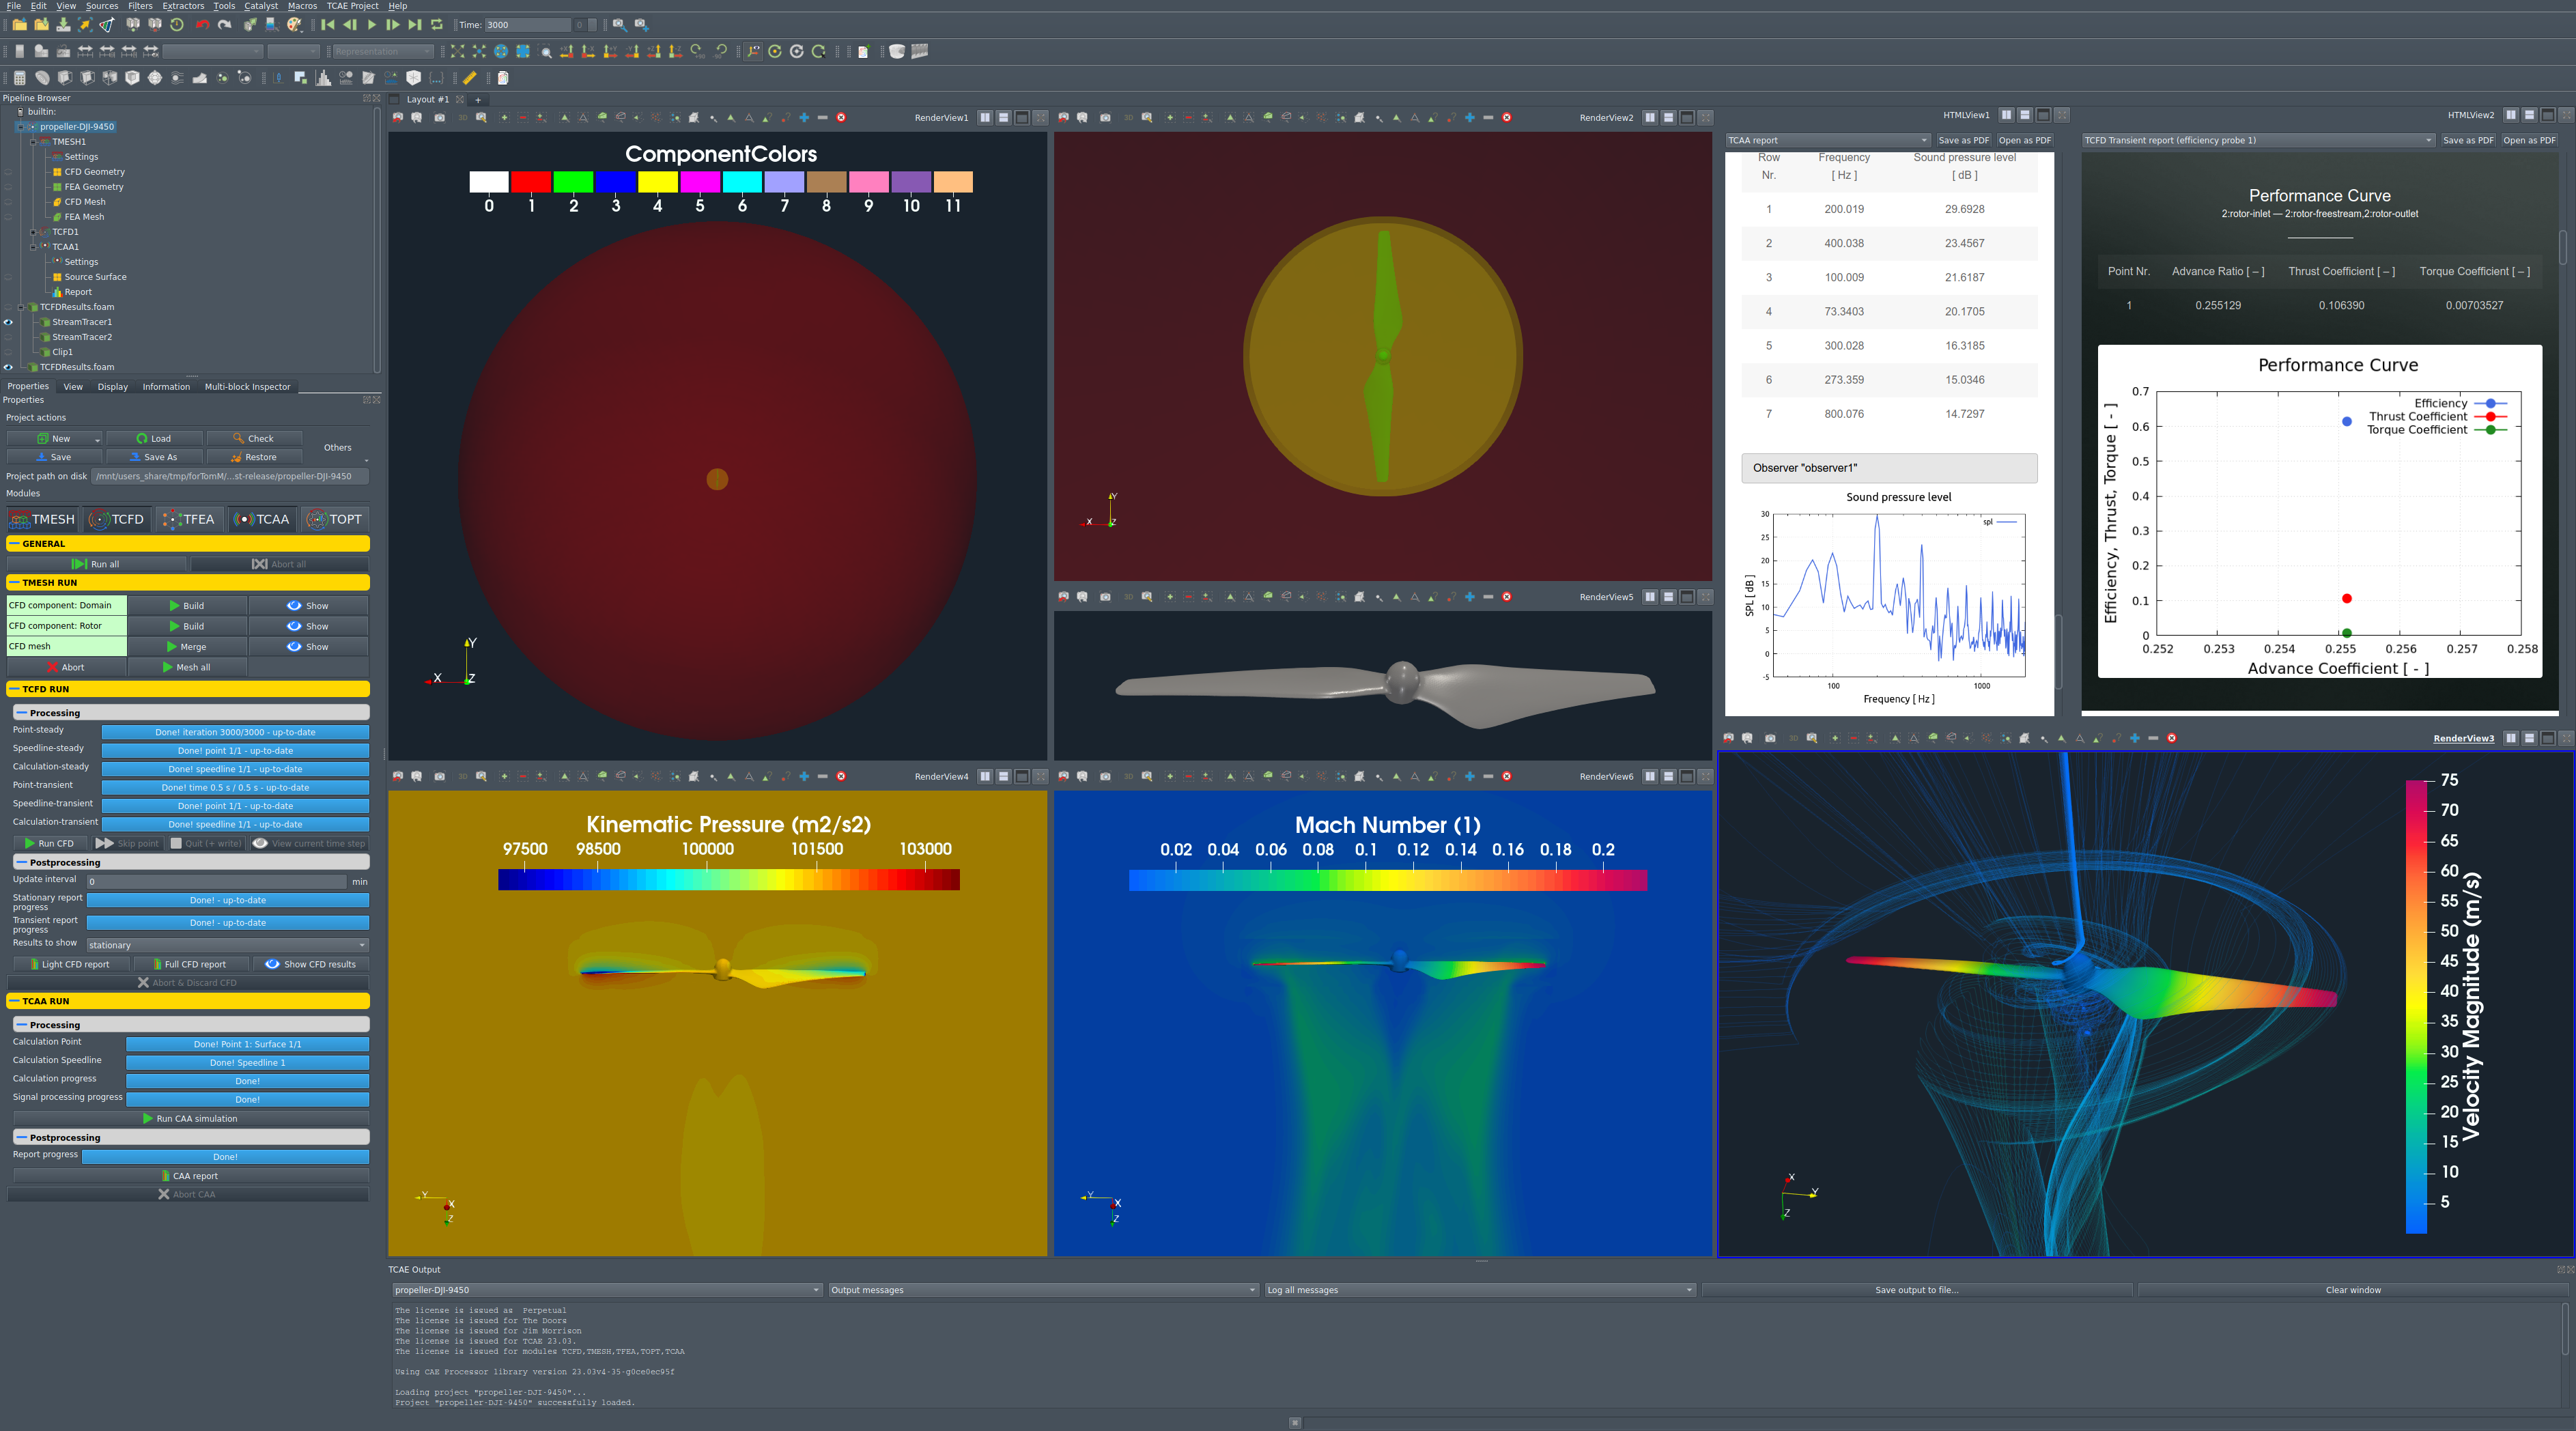The width and height of the screenshot is (2576, 1431).
Task: Click the Reset camera icon
Action: [x=457, y=51]
